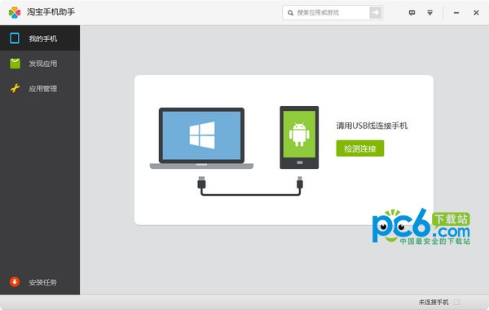The height and width of the screenshot is (310, 489).
Task: Click the search arrow submit button
Action: [376, 12]
